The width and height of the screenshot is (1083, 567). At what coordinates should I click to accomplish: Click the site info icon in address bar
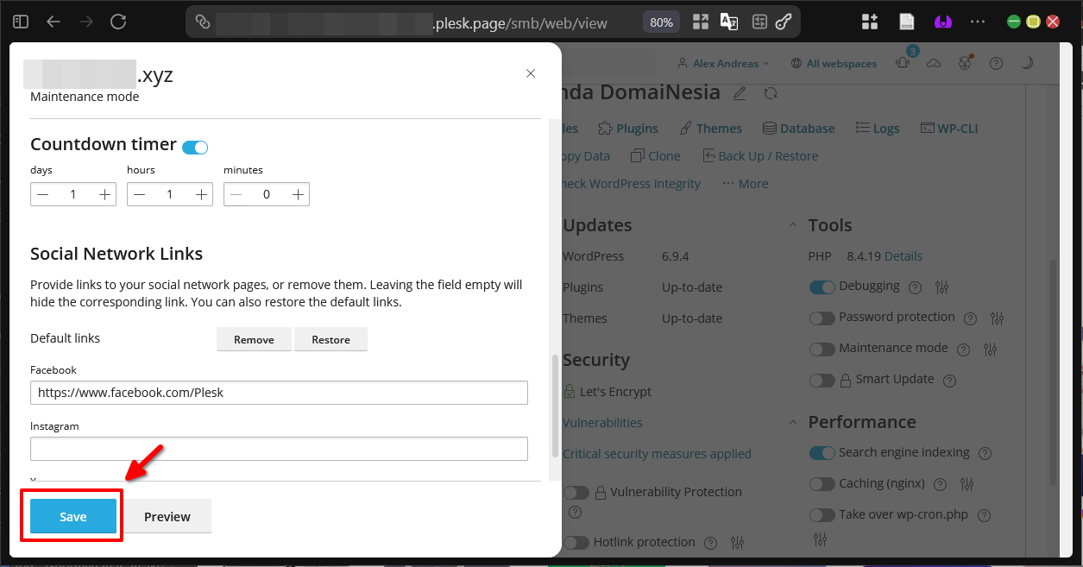203,22
